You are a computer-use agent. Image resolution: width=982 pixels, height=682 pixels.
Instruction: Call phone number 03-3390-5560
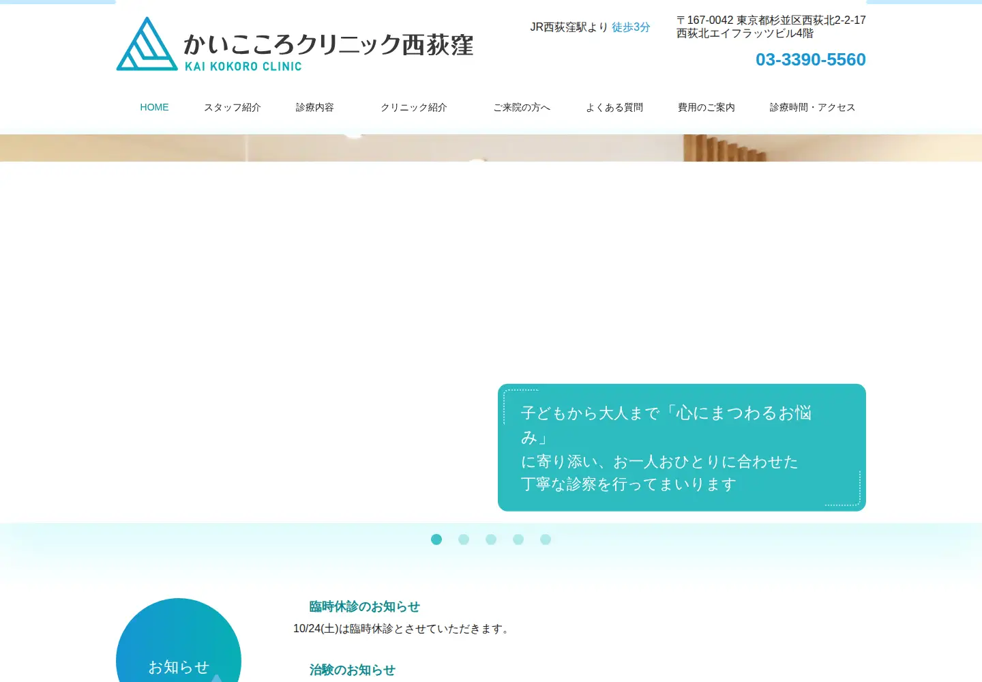click(x=811, y=59)
